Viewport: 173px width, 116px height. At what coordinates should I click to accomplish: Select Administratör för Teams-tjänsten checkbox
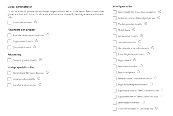click(10, 73)
